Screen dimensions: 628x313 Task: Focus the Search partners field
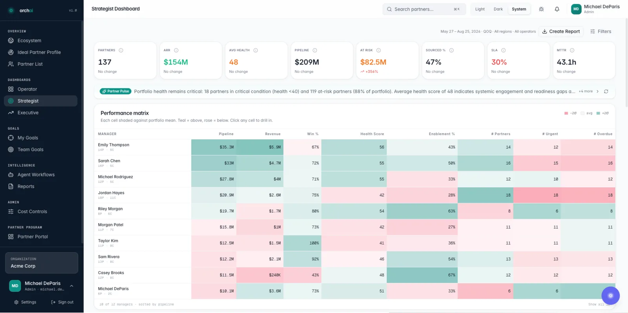tap(424, 9)
